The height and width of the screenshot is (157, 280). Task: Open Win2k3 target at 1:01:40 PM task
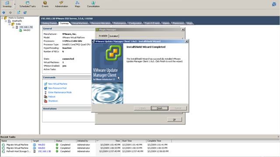tap(42, 145)
